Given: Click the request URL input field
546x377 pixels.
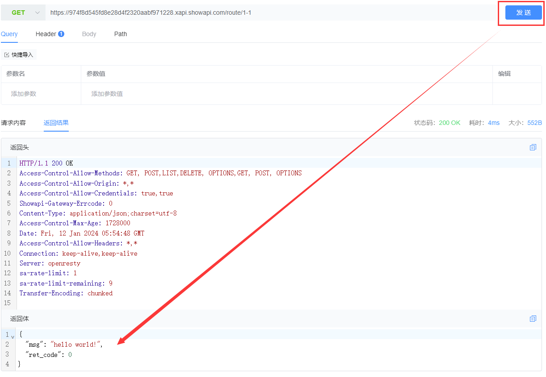Looking at the screenshot, I should tap(271, 12).
